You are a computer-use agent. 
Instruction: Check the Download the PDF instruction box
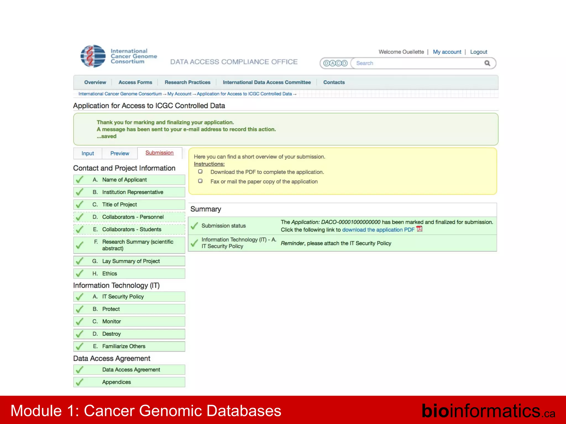[200, 171]
